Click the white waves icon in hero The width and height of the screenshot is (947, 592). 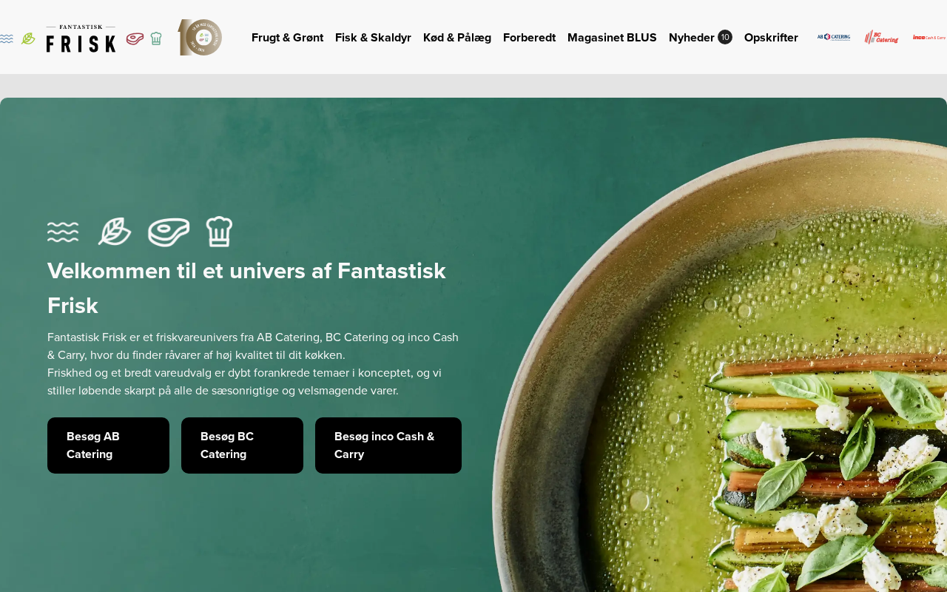[x=63, y=232]
